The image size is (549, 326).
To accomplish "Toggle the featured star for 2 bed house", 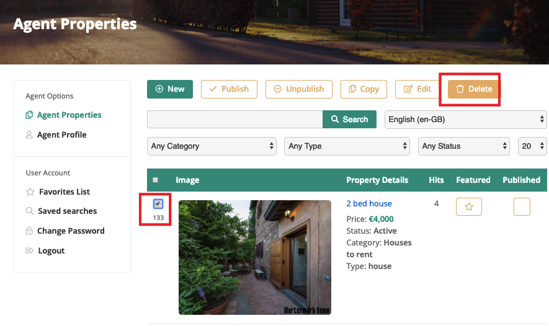I will tap(469, 207).
